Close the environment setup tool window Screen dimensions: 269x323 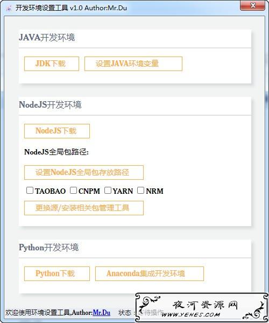(252, 5)
